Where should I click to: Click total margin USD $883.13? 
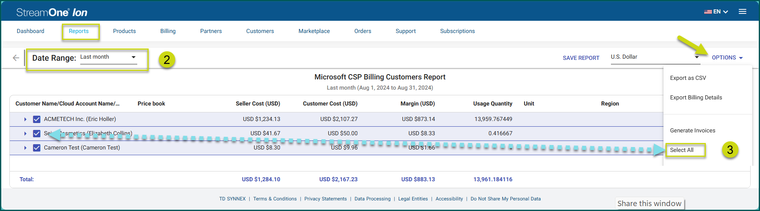click(x=418, y=179)
